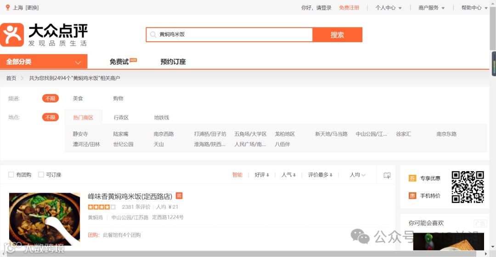The width and height of the screenshot is (496, 257).
Task: Expand the 全部分类 dropdown
Action: click(x=44, y=61)
